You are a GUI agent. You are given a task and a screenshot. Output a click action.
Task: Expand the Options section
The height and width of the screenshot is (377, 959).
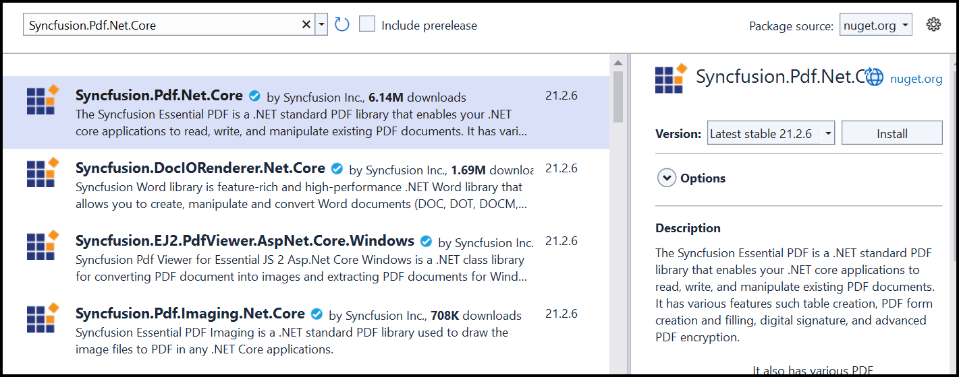coord(667,178)
